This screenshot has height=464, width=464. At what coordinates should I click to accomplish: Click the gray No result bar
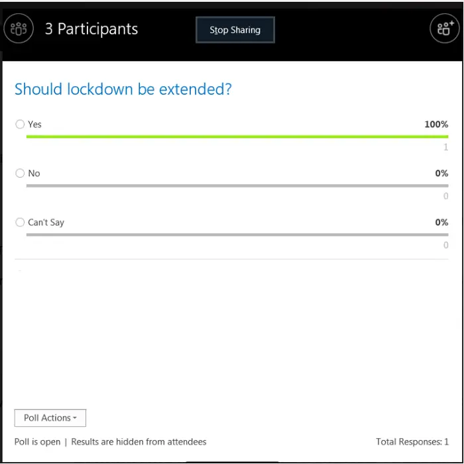pyautogui.click(x=237, y=186)
